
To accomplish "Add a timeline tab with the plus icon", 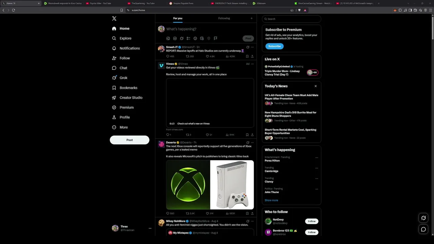I will pyautogui.click(x=252, y=18).
